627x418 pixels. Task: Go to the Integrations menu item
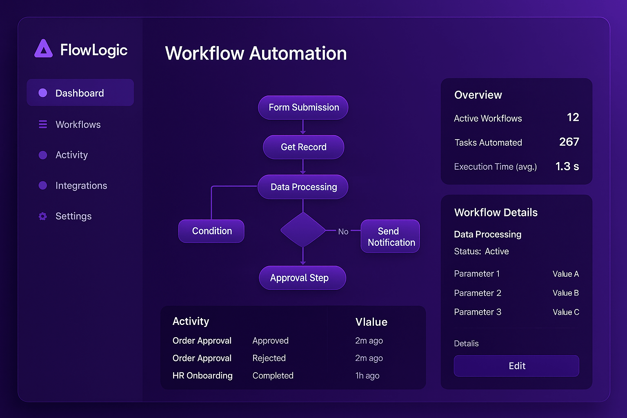(x=81, y=186)
